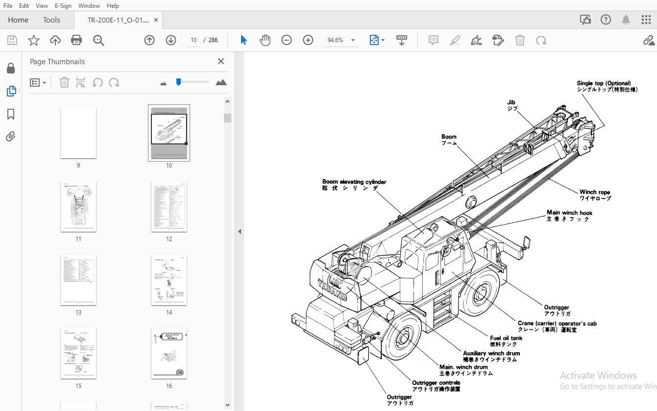The image size is (657, 411).
Task: Select page 15 thumbnail
Action: 78,353
